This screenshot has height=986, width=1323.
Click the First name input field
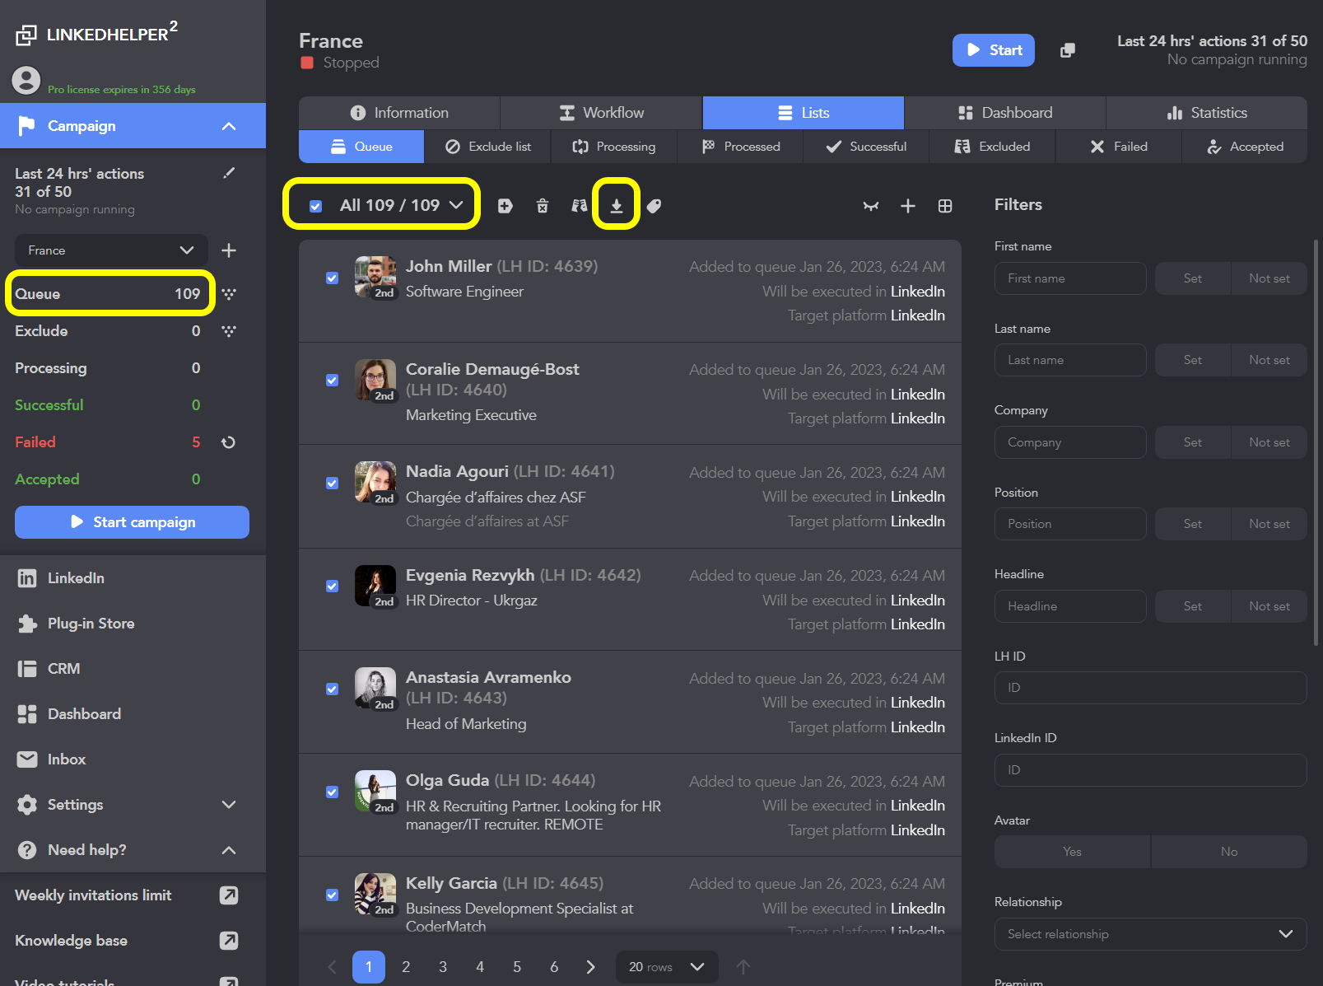[x=1070, y=278]
